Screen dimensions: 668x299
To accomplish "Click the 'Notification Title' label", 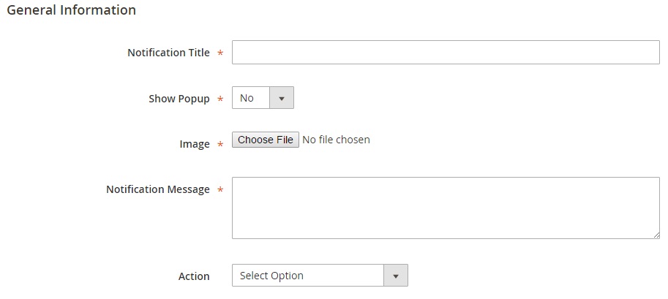I will (x=168, y=53).
